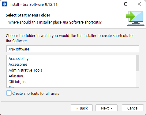Click the Jira installer title bar icon
The image size is (146, 115).
tap(5, 4)
